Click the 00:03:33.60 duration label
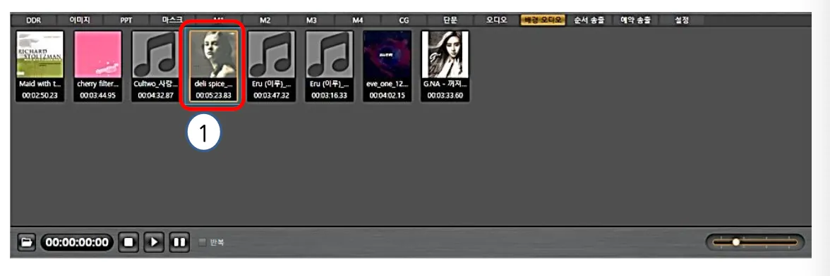 click(445, 96)
